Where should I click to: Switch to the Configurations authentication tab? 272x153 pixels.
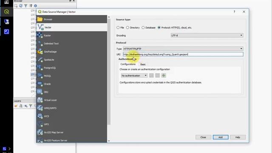click(128, 64)
